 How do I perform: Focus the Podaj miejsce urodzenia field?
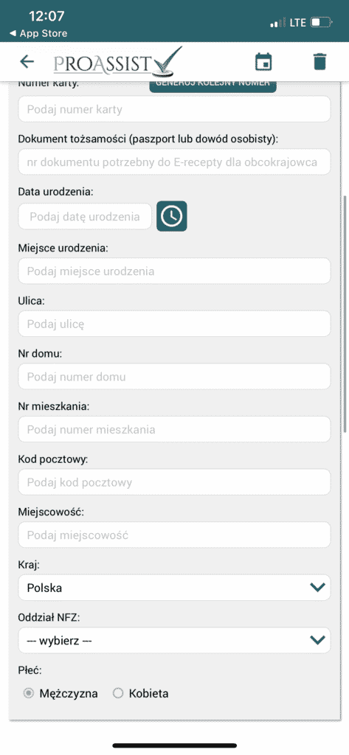tap(174, 271)
